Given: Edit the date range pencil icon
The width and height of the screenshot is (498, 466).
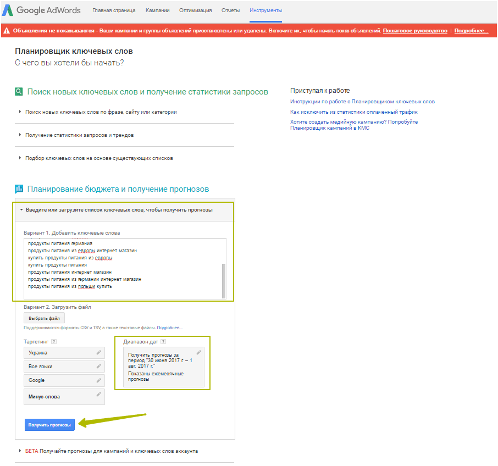Looking at the screenshot, I should coord(199,352).
